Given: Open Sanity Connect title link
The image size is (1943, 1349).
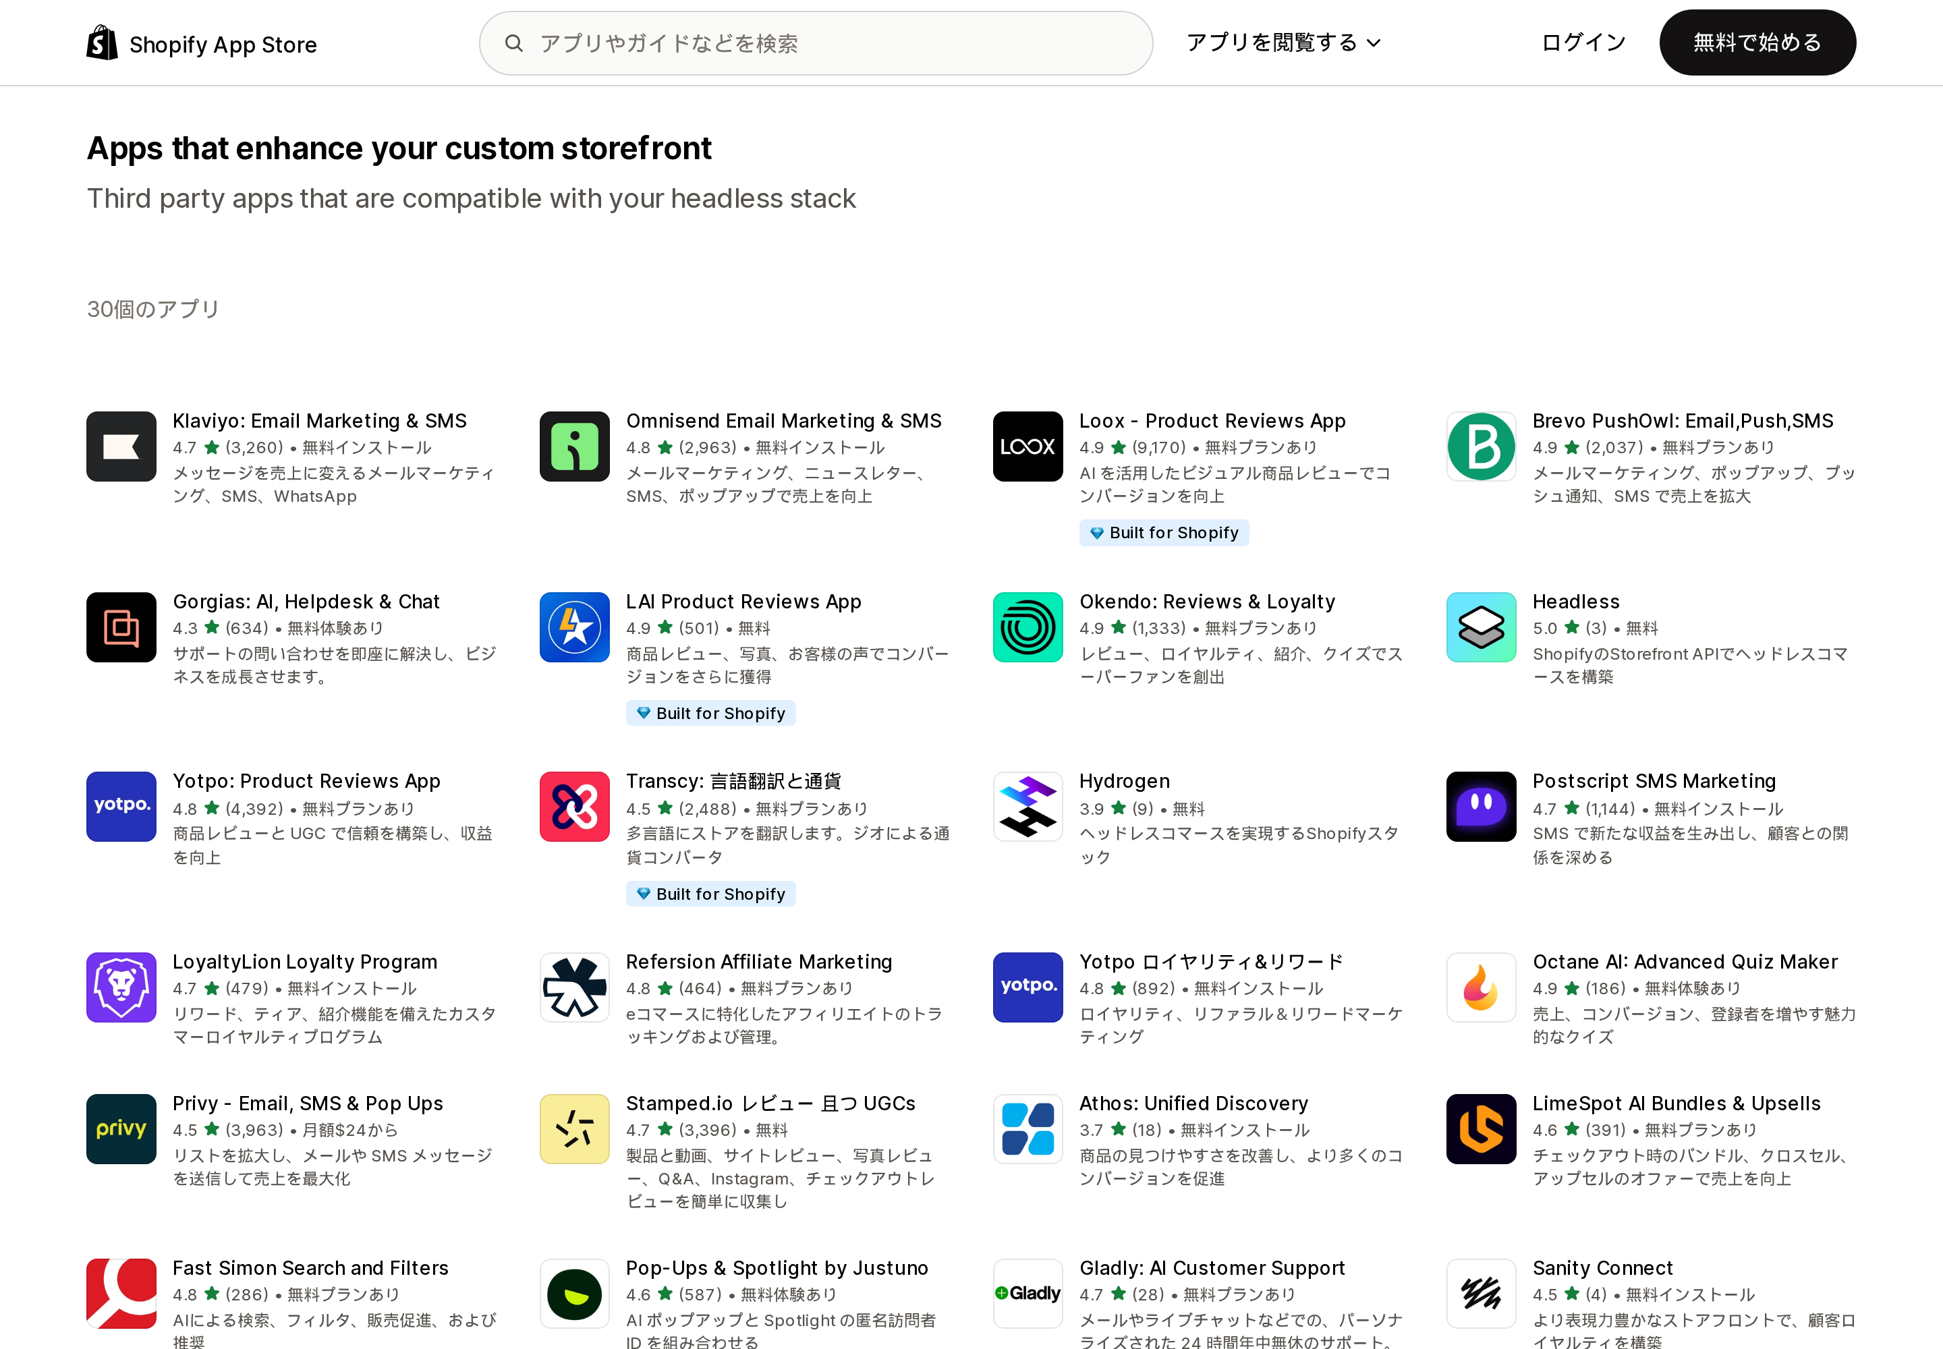Looking at the screenshot, I should (x=1602, y=1268).
